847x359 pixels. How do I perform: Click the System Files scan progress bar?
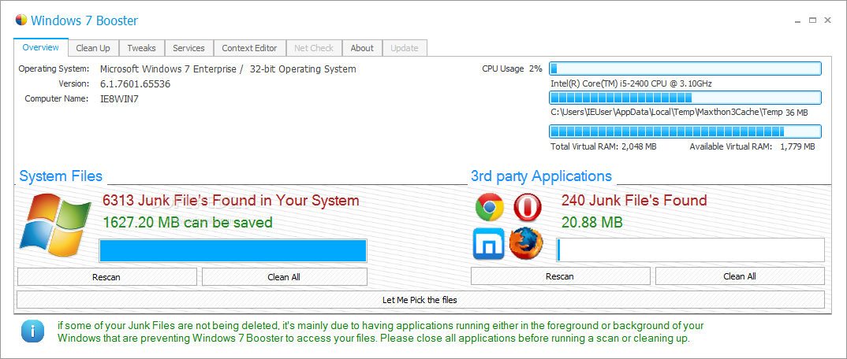point(233,250)
